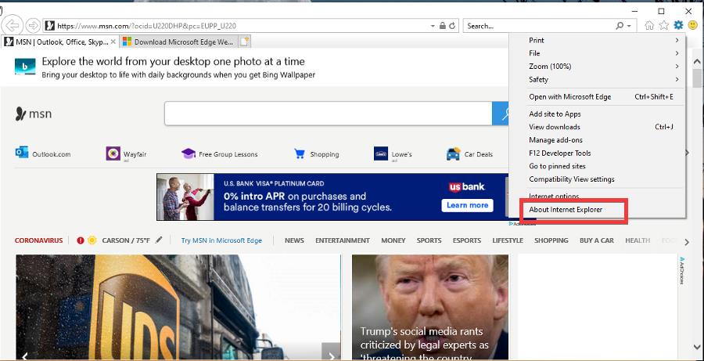704x361 pixels.
Task: Open Outlook.com shortcut
Action: coord(43,153)
